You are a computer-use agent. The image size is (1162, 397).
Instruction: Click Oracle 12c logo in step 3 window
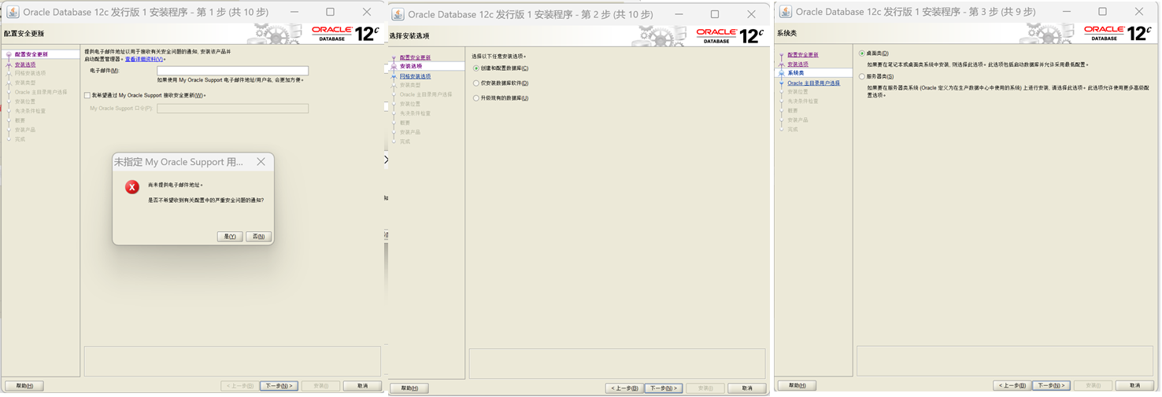click(1117, 33)
